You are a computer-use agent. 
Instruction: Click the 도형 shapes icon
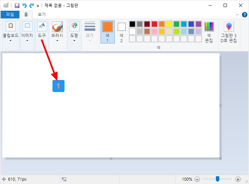coord(75,26)
